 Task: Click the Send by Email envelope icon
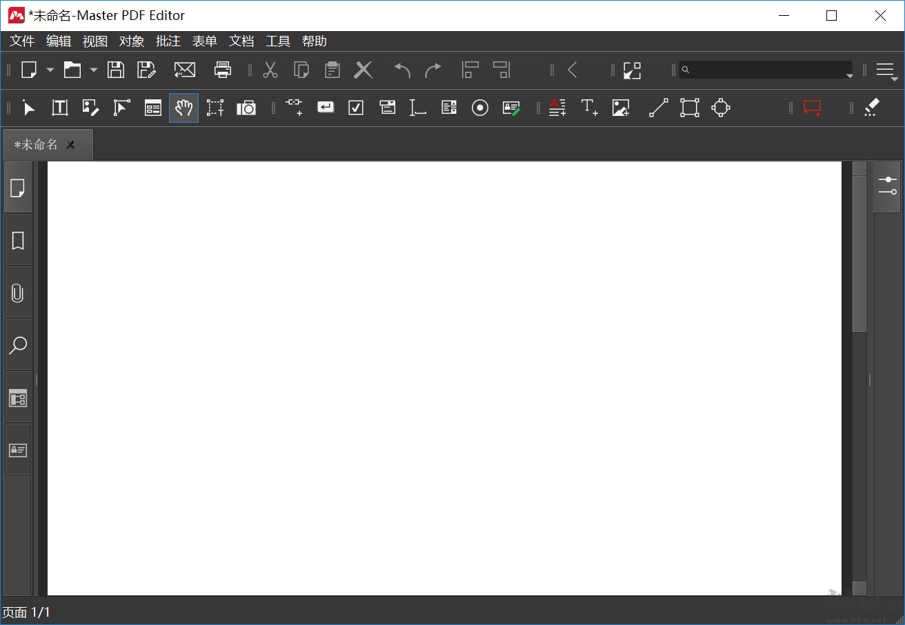click(x=185, y=70)
